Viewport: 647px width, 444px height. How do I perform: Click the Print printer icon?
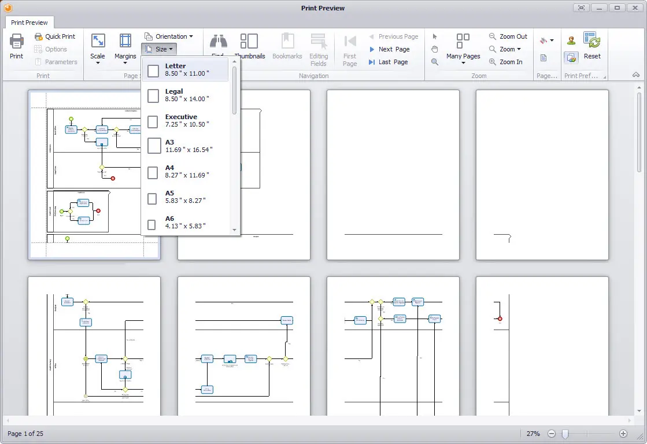17,41
